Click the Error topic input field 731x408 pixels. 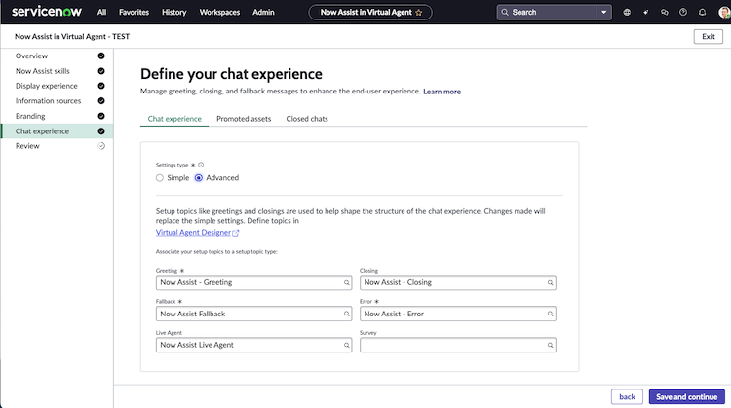tap(458, 314)
